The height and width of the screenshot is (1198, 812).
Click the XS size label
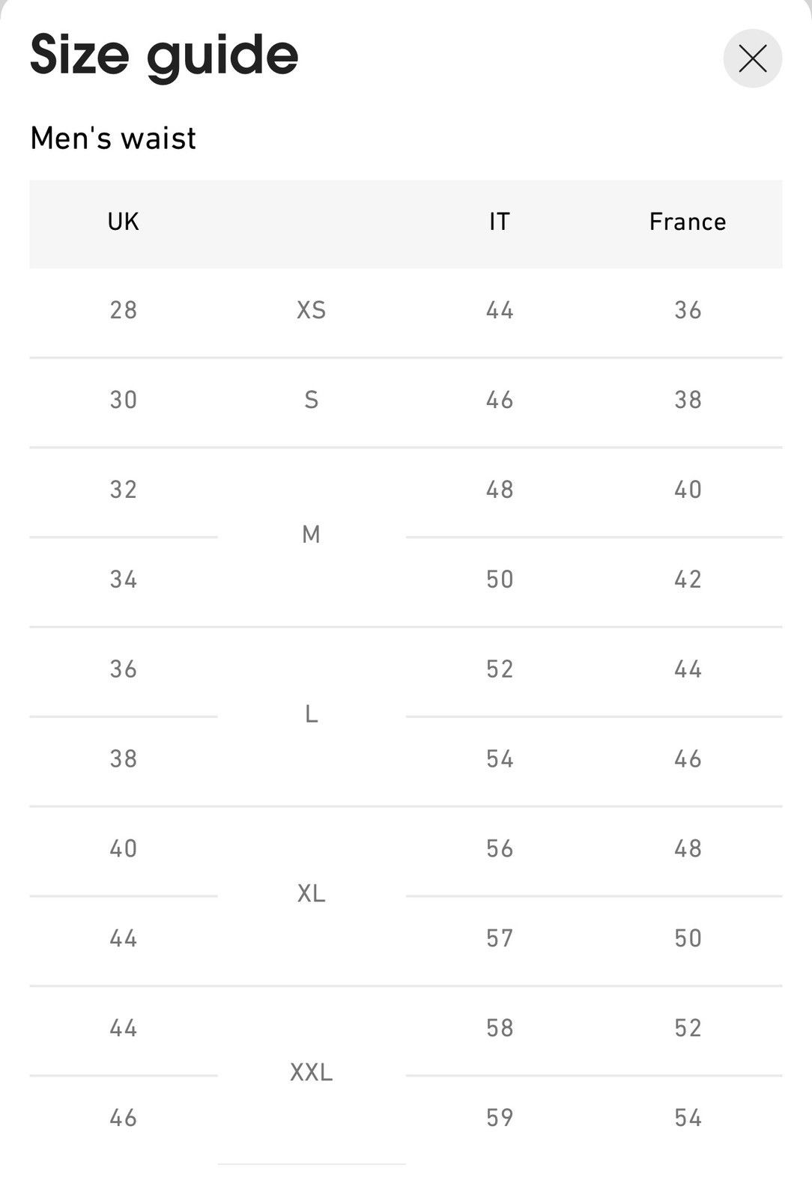pyautogui.click(x=312, y=311)
